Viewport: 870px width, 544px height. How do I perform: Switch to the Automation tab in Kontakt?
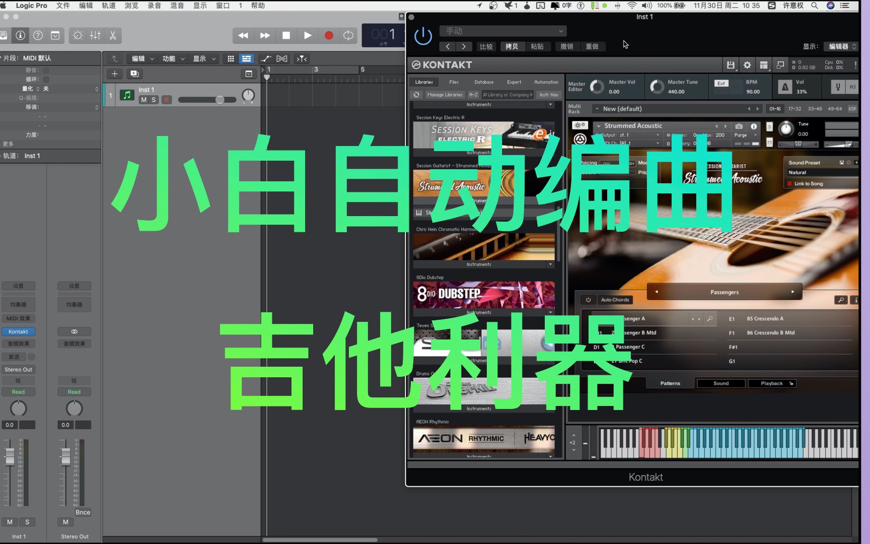click(x=546, y=82)
